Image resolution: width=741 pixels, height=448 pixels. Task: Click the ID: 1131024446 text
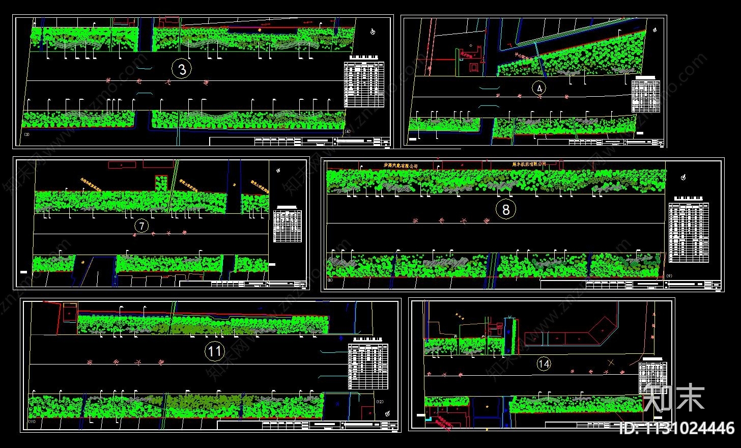(x=676, y=428)
